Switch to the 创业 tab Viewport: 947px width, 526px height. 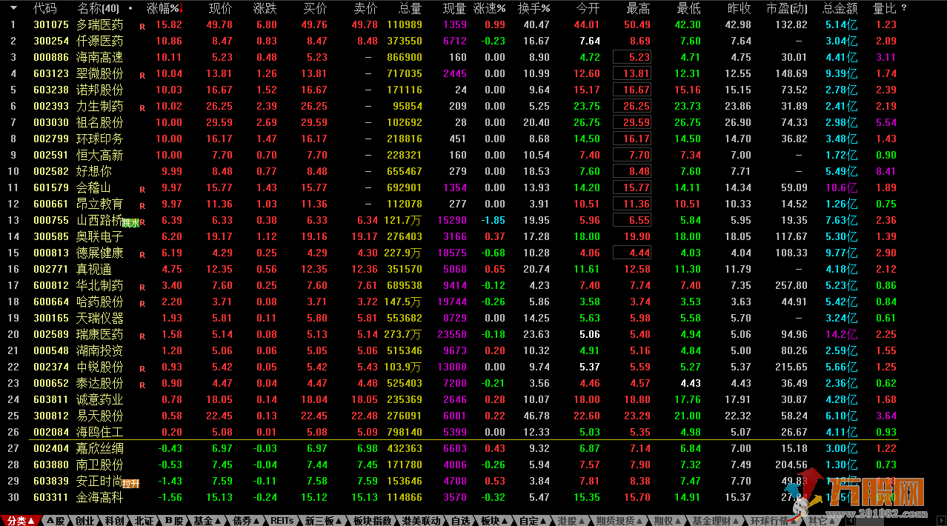85,521
